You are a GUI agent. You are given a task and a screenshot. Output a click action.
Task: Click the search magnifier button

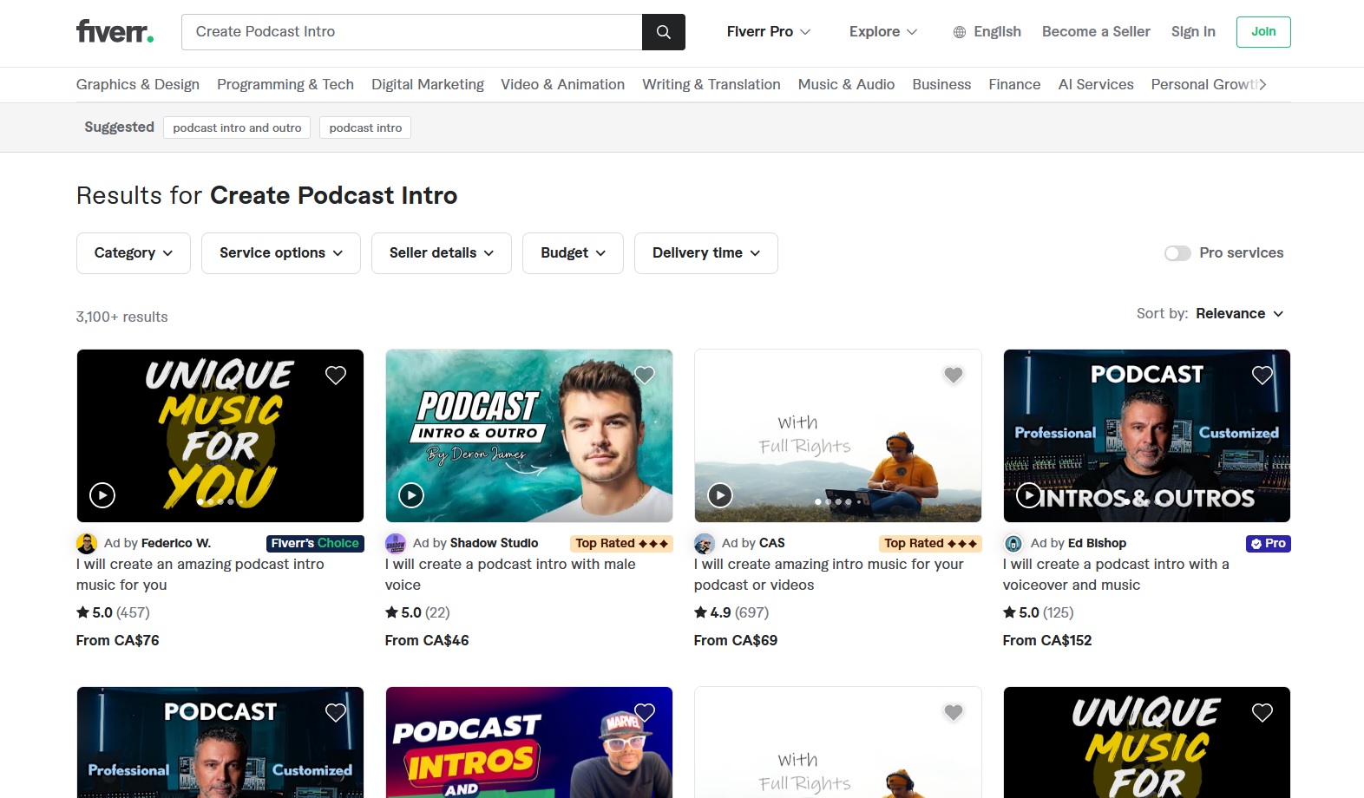[x=664, y=32]
